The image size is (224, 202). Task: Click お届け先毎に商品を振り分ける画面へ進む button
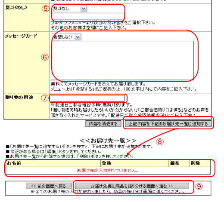coord(132,186)
